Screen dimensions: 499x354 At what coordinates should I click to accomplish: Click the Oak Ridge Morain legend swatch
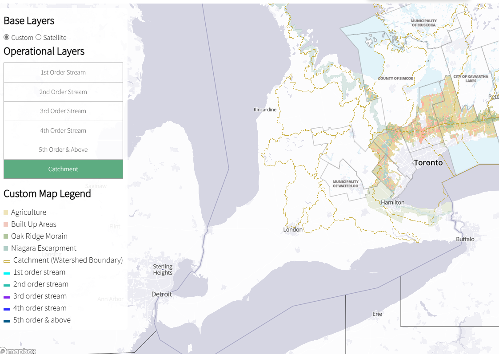click(x=6, y=236)
